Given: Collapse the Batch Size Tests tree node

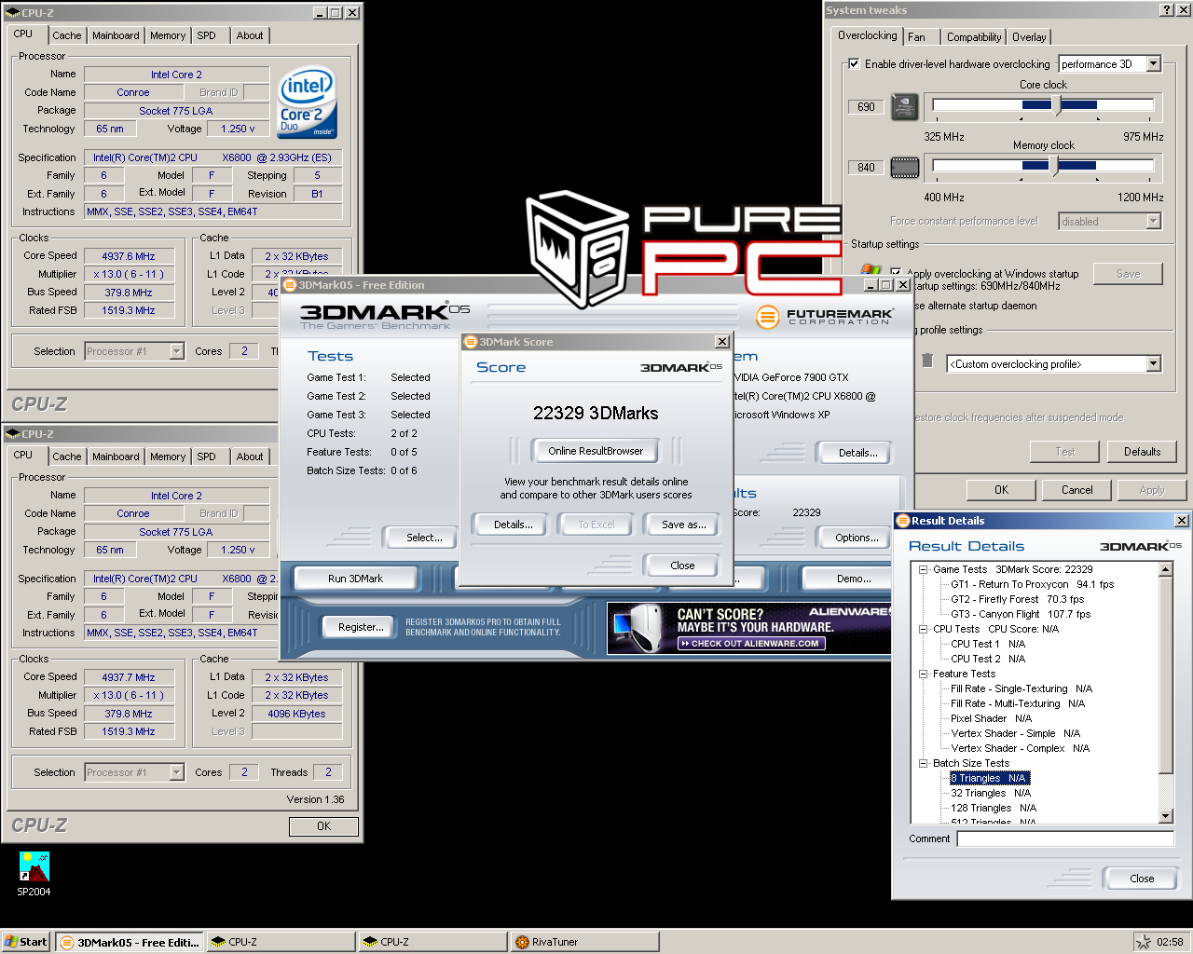Looking at the screenshot, I should coord(923,763).
